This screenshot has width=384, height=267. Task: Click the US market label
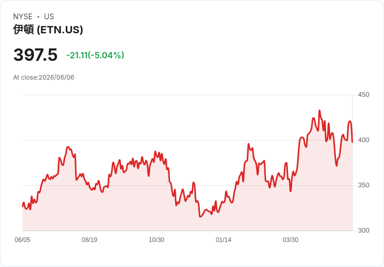(49, 17)
